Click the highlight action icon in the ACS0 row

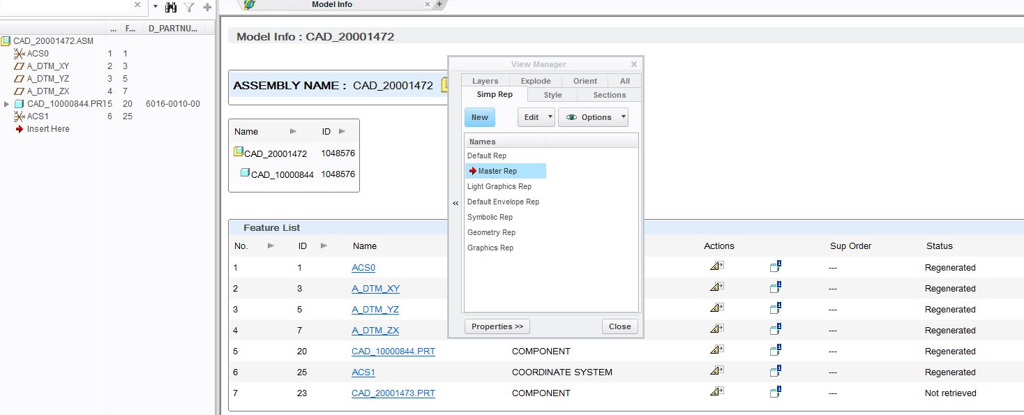[717, 266]
